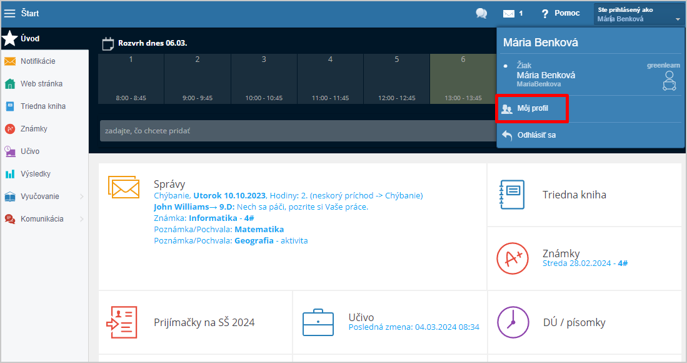Open the Správy envelope tile icon
This screenshot has width=687, height=363.
(123, 188)
